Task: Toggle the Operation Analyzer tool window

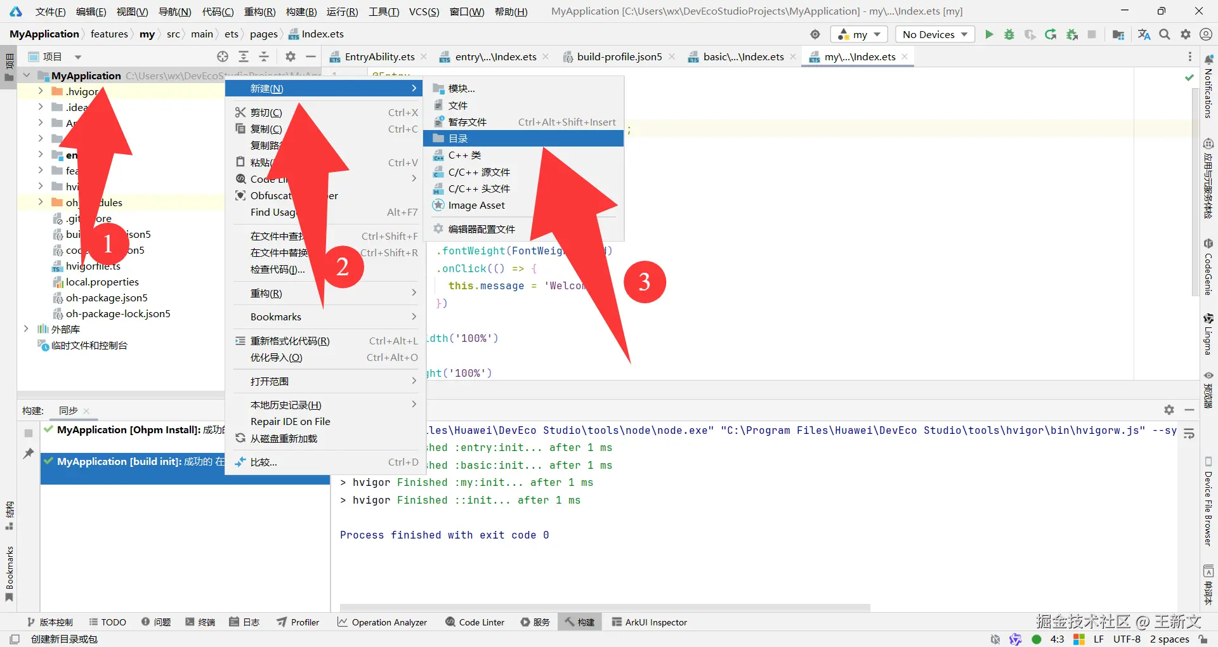Action: click(383, 622)
